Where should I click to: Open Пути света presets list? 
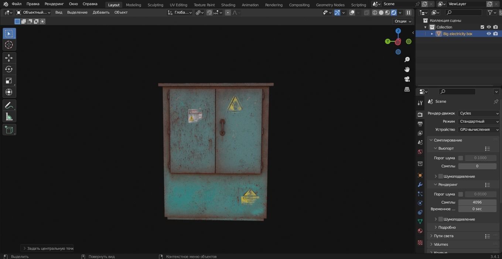click(x=487, y=236)
